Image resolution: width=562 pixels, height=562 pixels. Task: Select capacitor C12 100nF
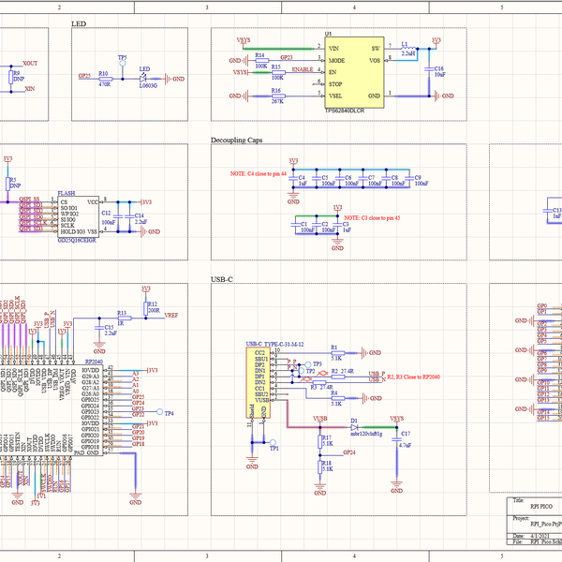(118, 217)
